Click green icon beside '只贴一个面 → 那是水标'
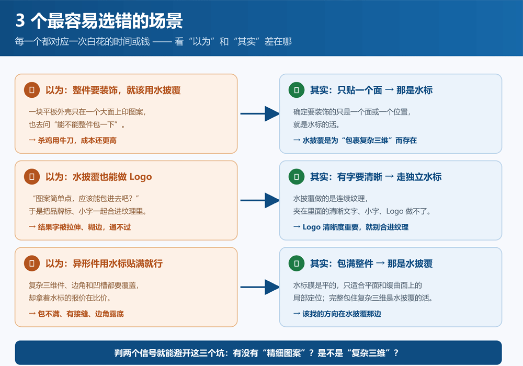Screen dimensions: 523x366 [x=297, y=90]
